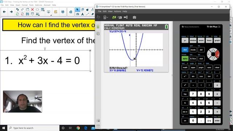Click the clear key on calculator
The image size is (233, 131).
[x=217, y=67]
